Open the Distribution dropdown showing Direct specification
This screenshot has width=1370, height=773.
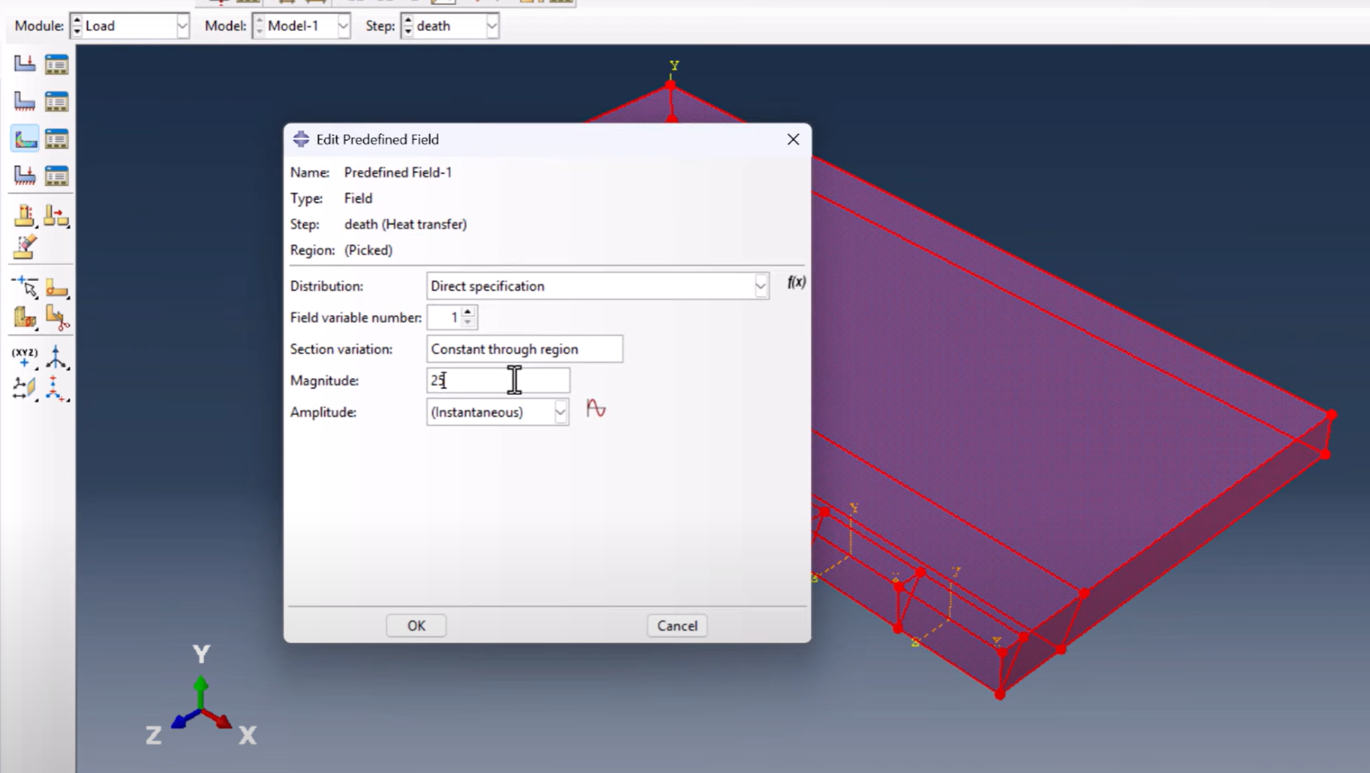(761, 286)
